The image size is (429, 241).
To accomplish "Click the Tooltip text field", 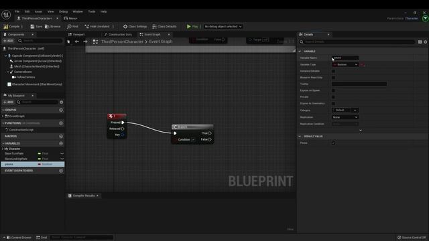I will click(359, 84).
